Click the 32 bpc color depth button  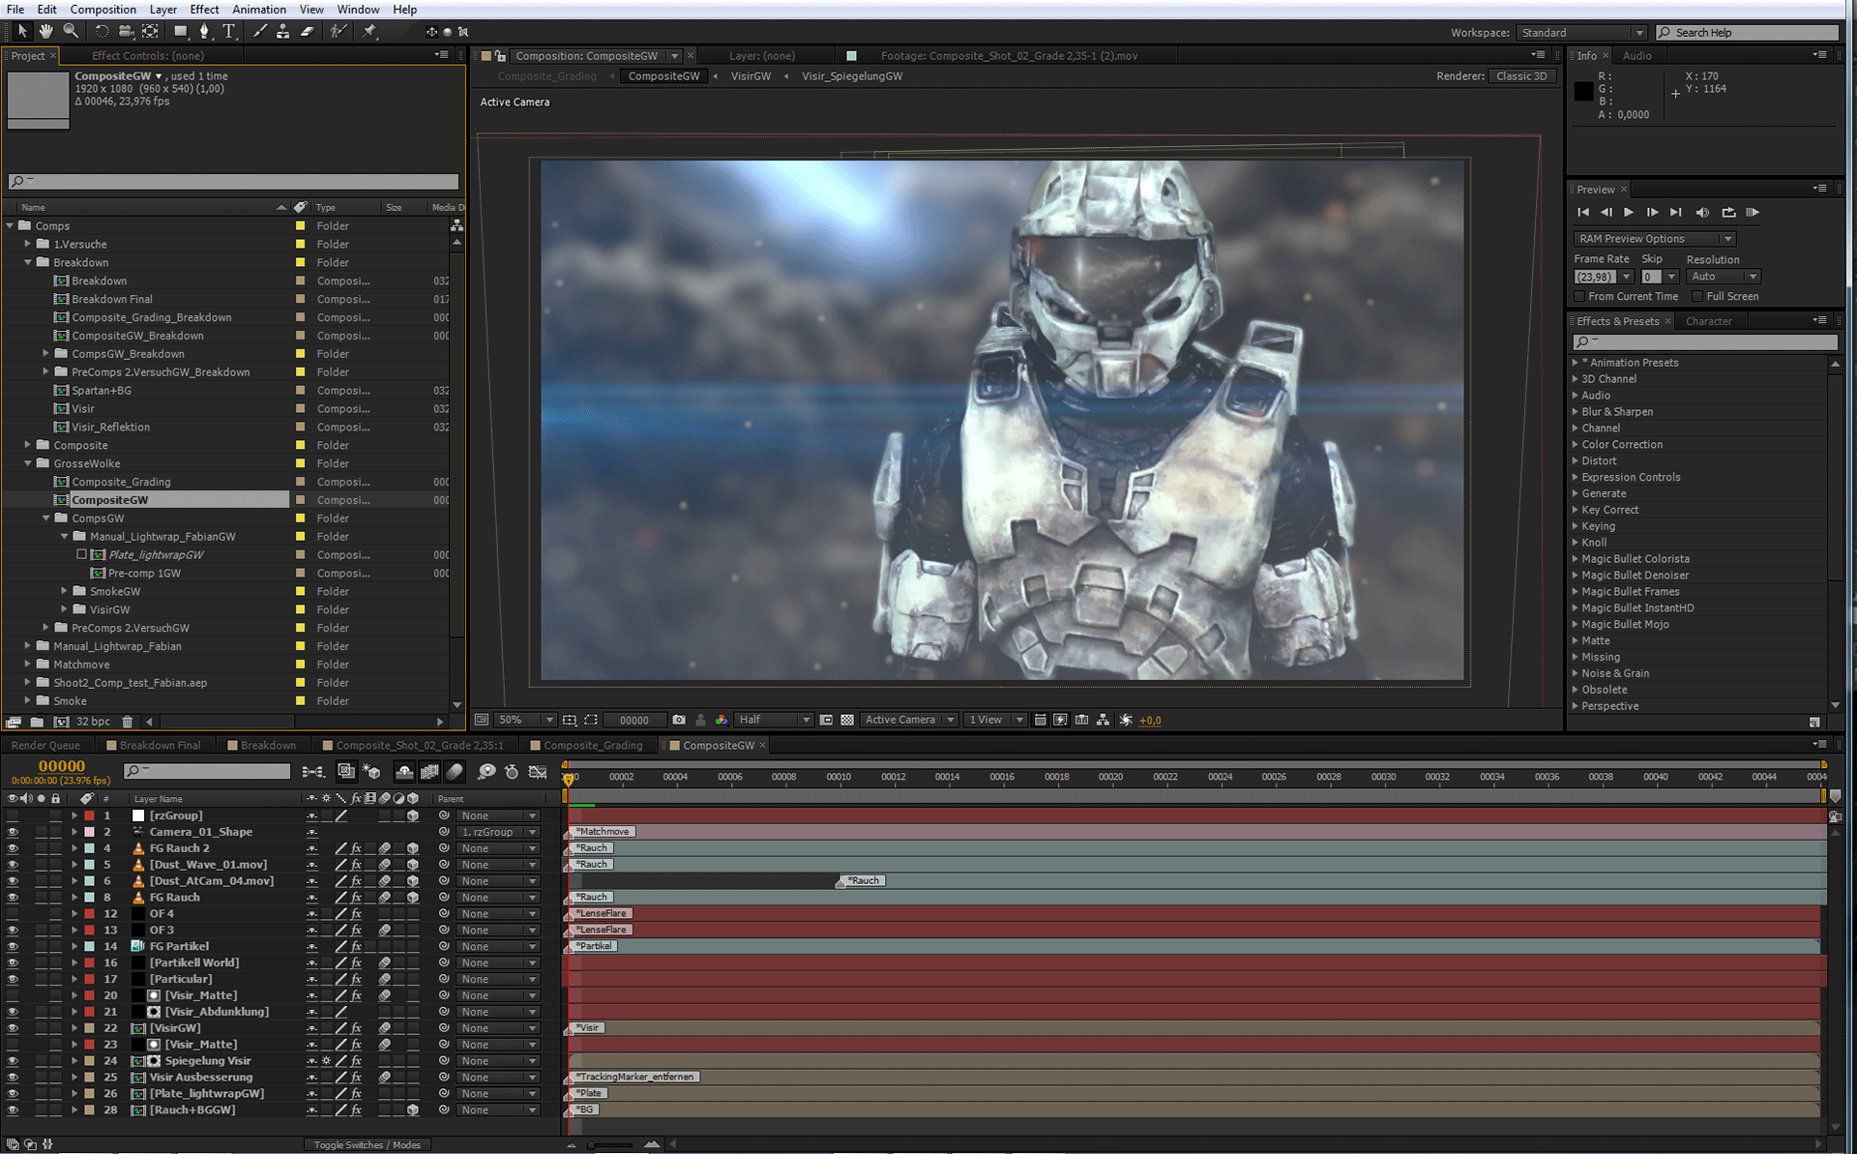(x=93, y=722)
